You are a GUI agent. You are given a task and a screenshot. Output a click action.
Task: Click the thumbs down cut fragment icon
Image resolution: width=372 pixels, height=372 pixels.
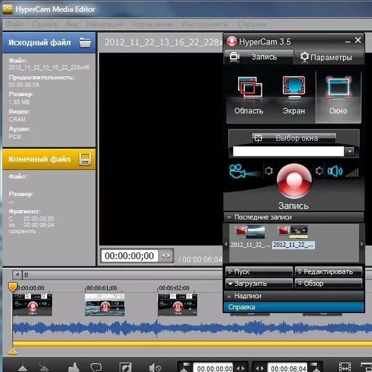tap(96, 368)
